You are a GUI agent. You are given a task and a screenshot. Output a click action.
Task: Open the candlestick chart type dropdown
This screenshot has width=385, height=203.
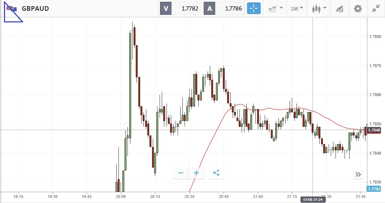click(319, 8)
